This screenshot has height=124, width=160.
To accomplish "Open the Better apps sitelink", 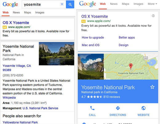I will 127,37.
